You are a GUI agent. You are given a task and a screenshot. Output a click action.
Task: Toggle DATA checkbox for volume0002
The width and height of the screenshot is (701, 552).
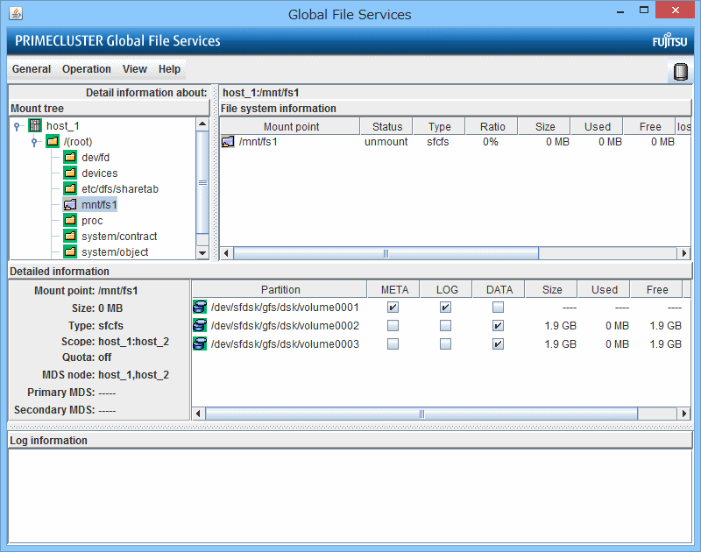(x=498, y=325)
